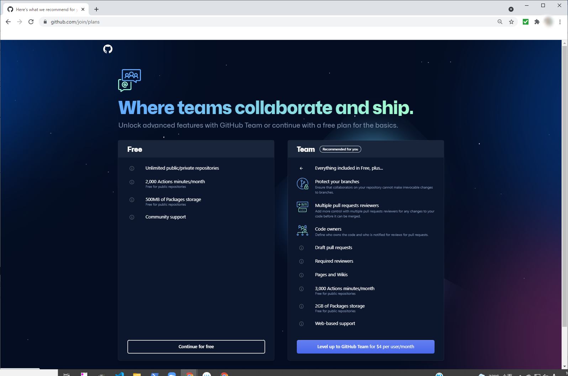Open a new browser tab

pos(96,9)
